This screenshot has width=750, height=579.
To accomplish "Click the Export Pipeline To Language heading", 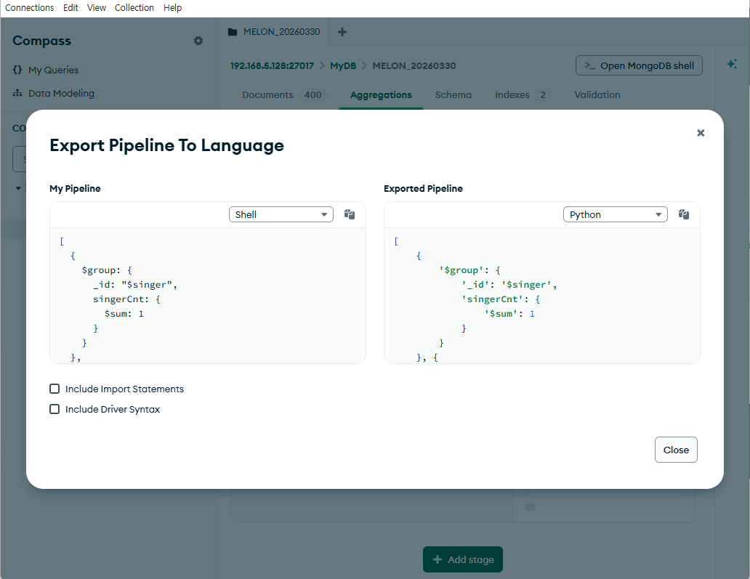I will point(166,145).
